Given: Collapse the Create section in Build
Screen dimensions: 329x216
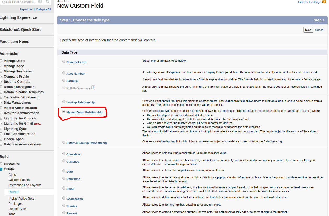Looking at the screenshot, I should pyautogui.click(x=1, y=169).
